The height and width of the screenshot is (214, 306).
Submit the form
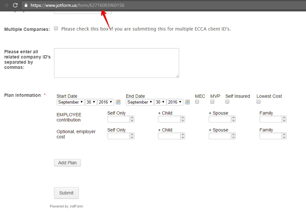[x=66, y=193]
